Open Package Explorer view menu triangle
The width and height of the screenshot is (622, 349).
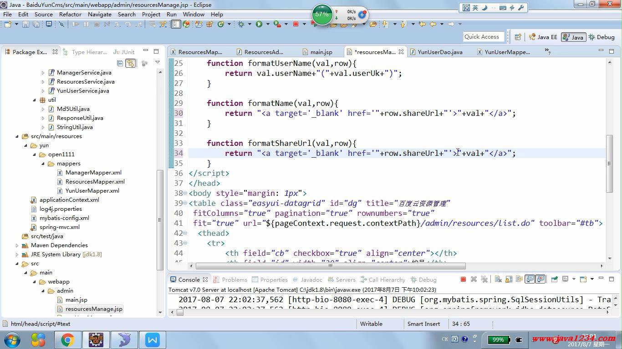(x=158, y=63)
